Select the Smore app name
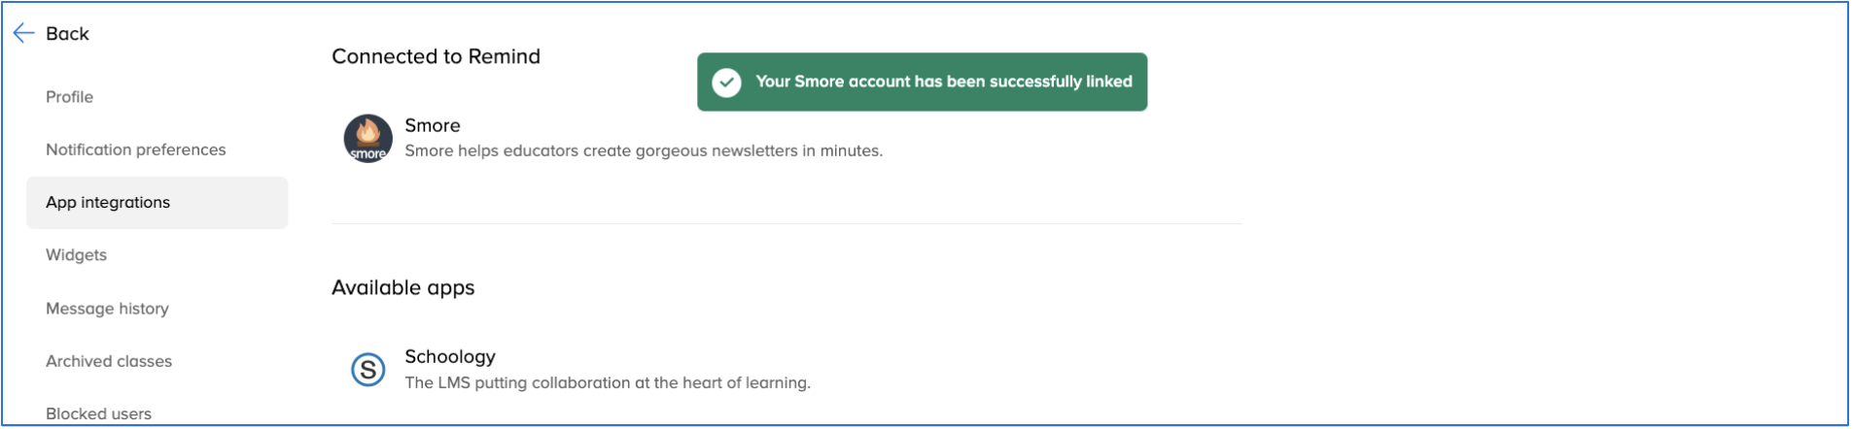 tap(433, 125)
